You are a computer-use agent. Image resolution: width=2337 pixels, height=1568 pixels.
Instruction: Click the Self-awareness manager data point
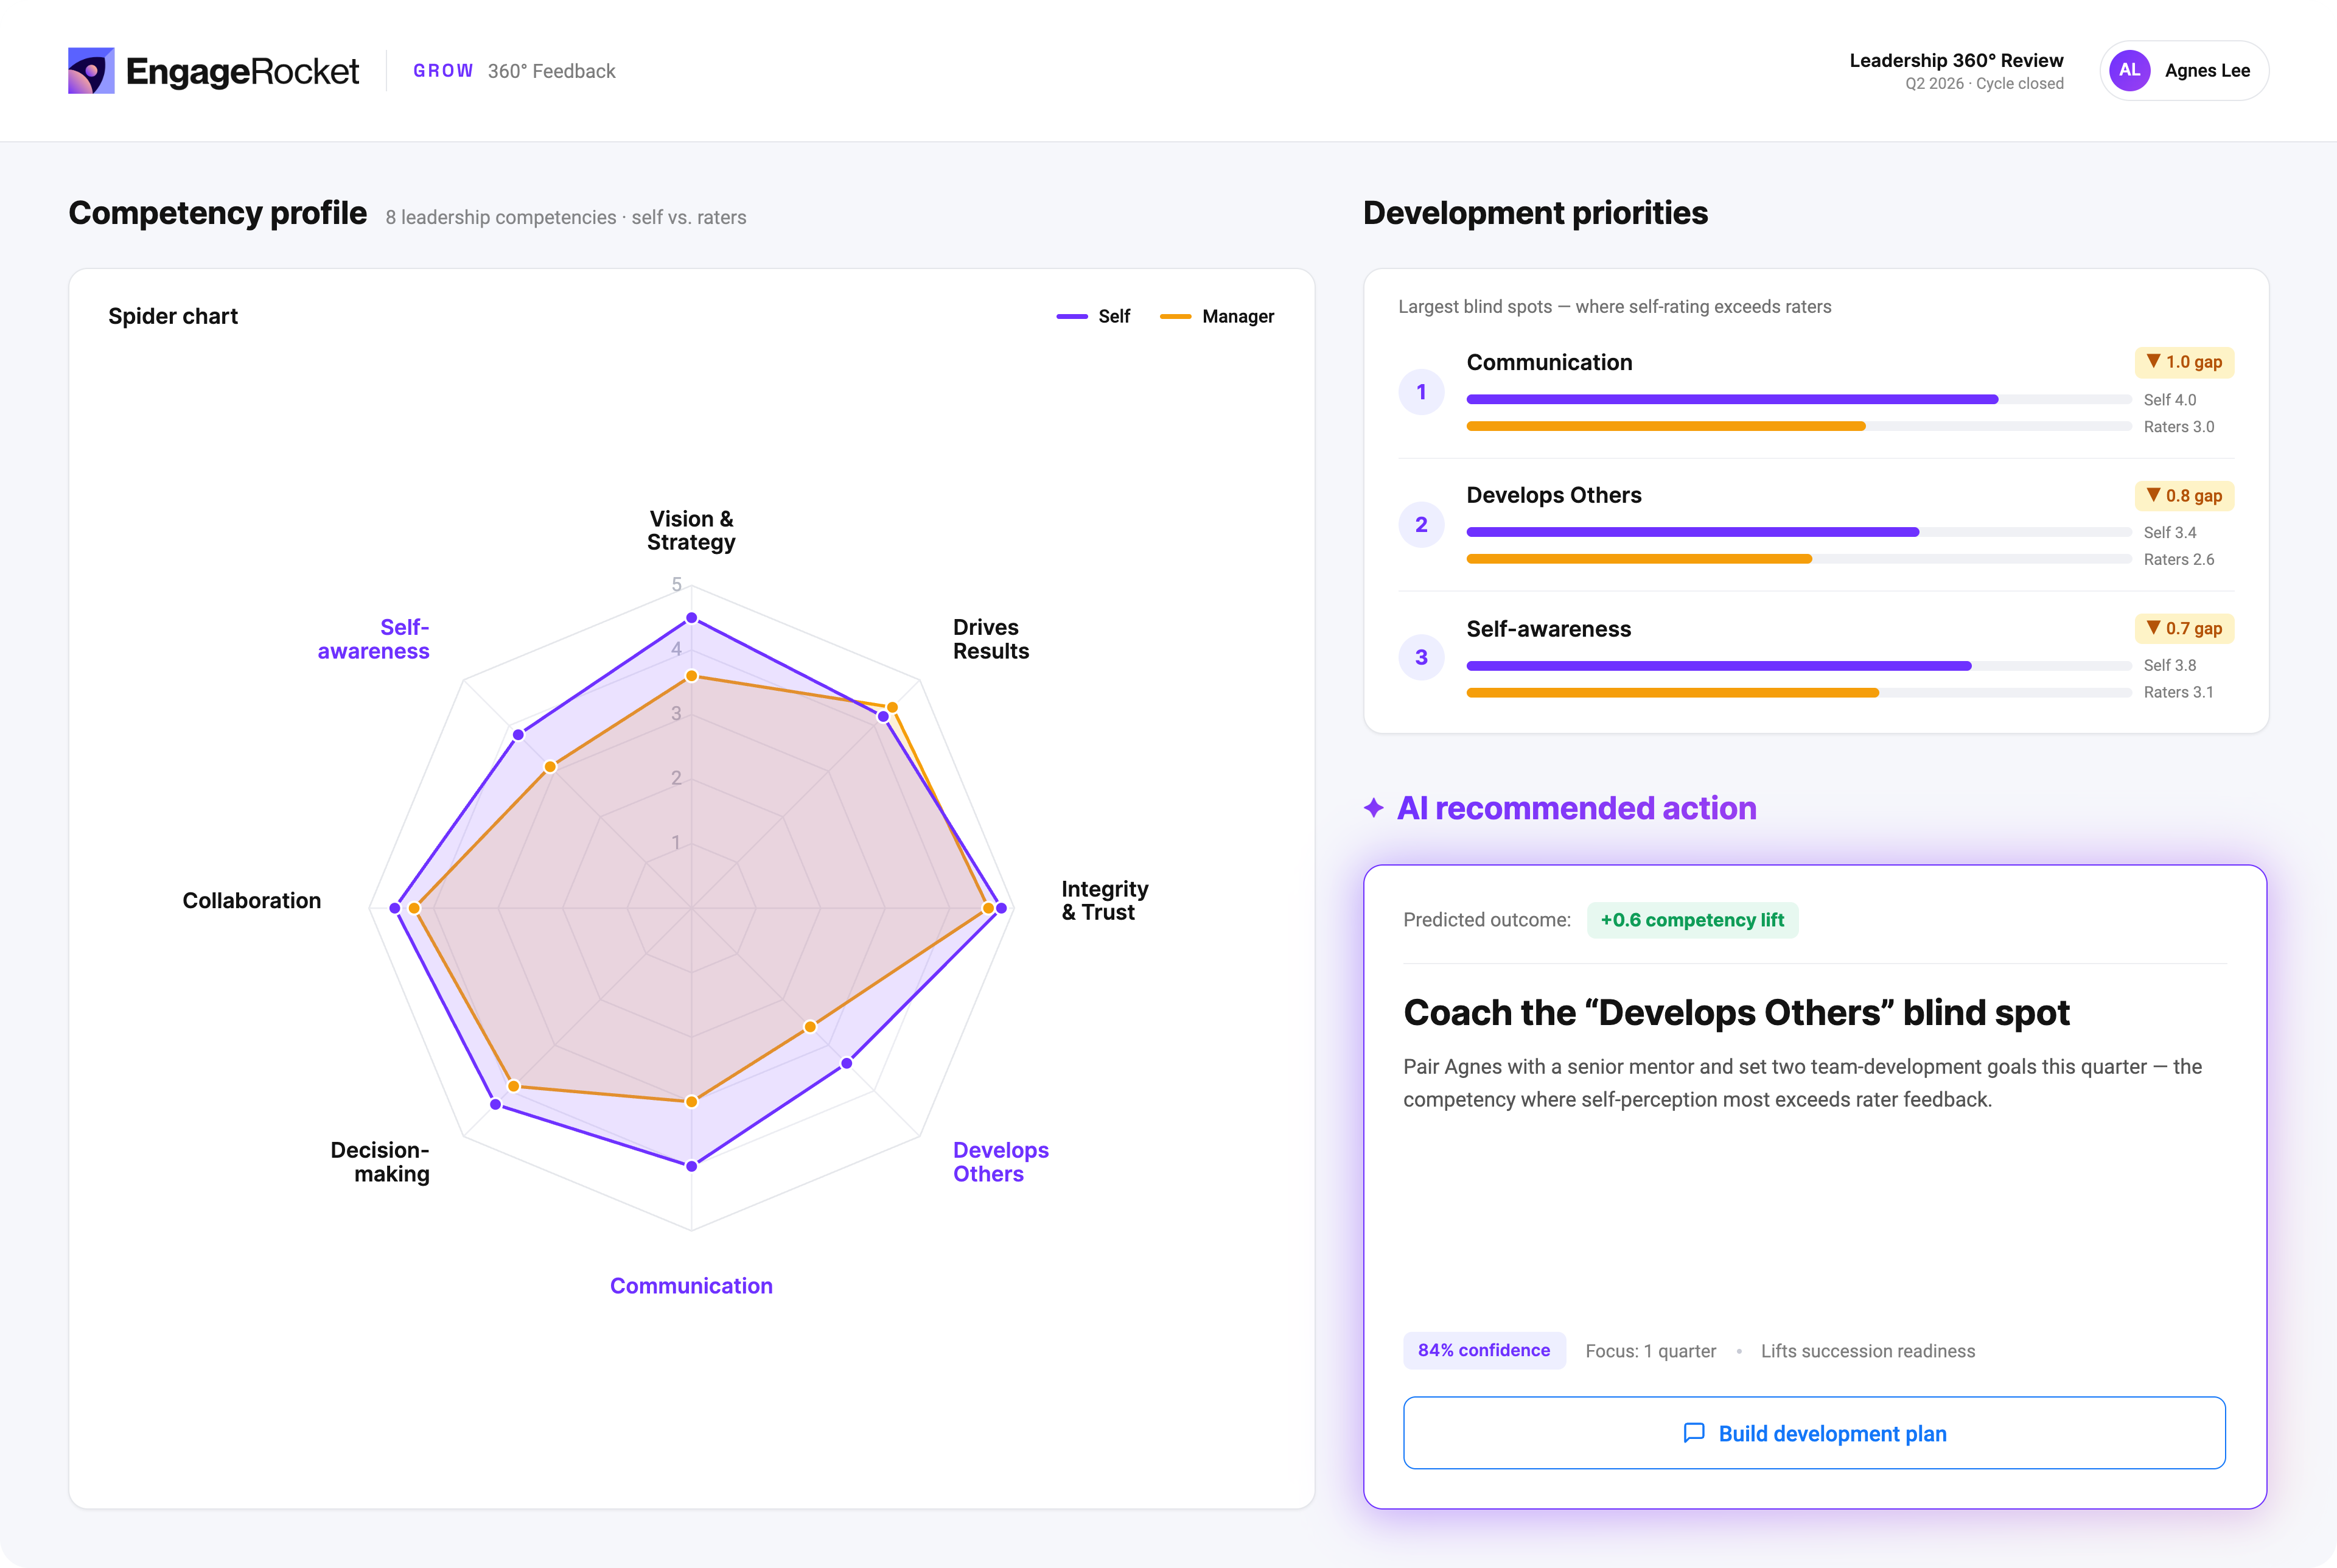point(550,767)
